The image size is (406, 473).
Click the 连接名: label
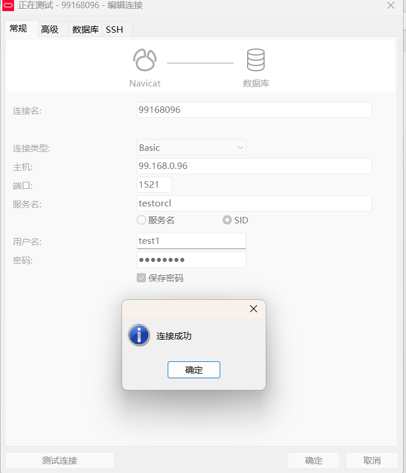(x=27, y=111)
